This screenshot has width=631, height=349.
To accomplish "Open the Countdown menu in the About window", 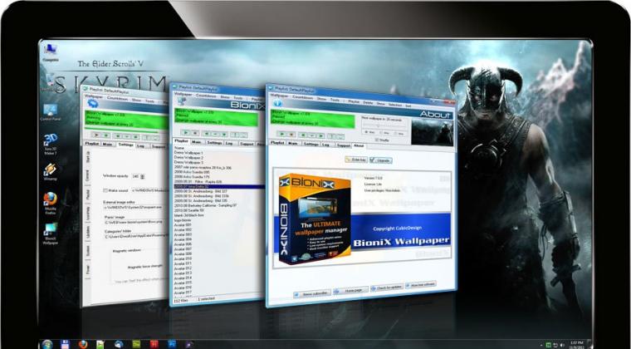I will [302, 97].
